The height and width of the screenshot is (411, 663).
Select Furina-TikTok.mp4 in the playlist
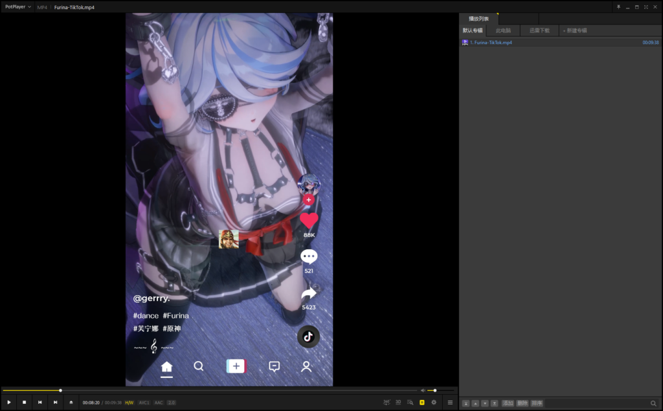click(x=560, y=42)
